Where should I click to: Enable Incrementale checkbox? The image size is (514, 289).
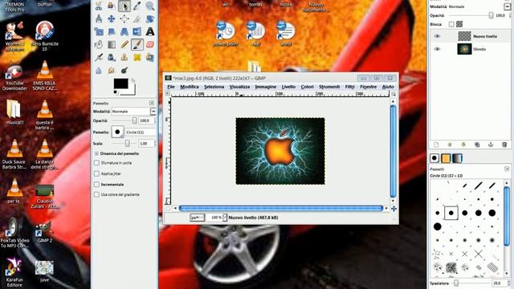96,185
